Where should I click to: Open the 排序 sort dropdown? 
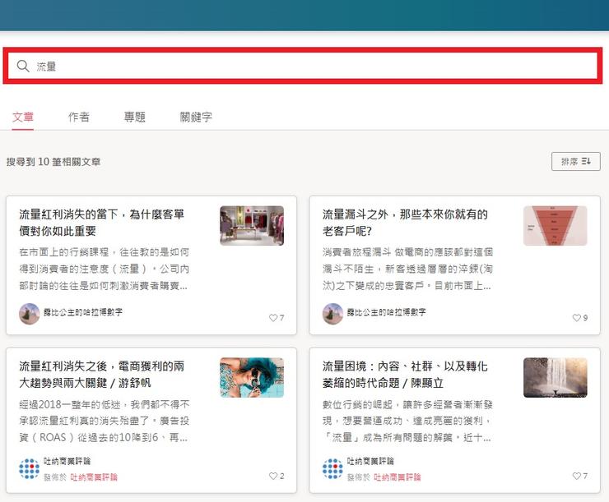(575, 162)
